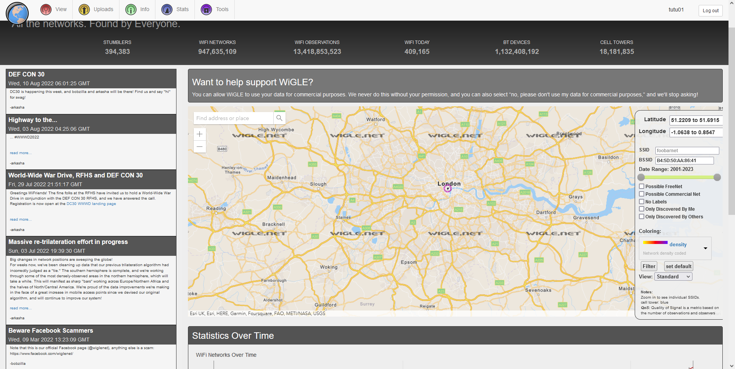Click the left Date Range slider handle

[x=641, y=177]
